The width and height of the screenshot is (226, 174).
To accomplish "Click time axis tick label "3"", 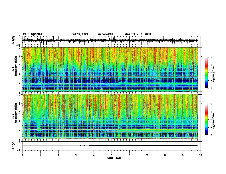I will click(76, 155).
